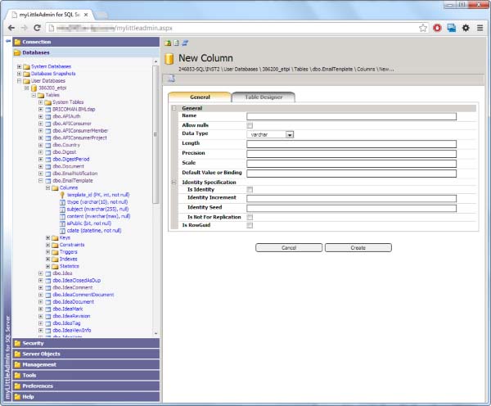Image resolution: width=491 pixels, height=406 pixels.
Task: Click the first green toolbar icon above New Column
Action: (168, 43)
